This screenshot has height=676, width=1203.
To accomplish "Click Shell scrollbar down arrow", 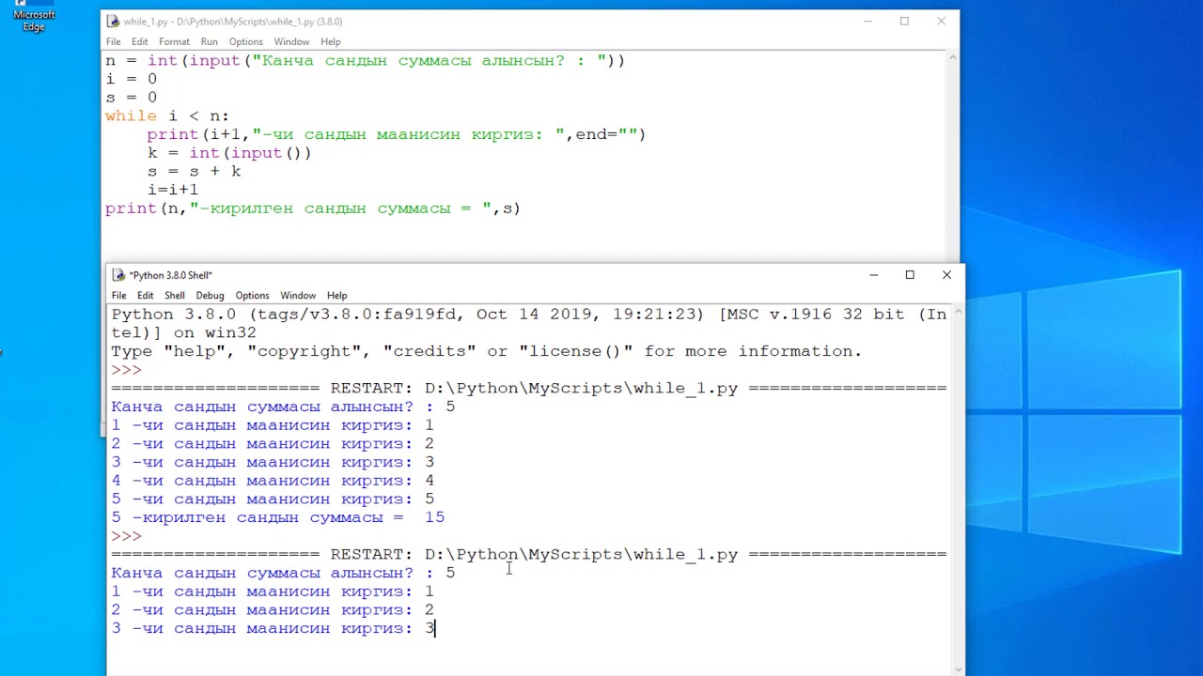I will coord(958,669).
